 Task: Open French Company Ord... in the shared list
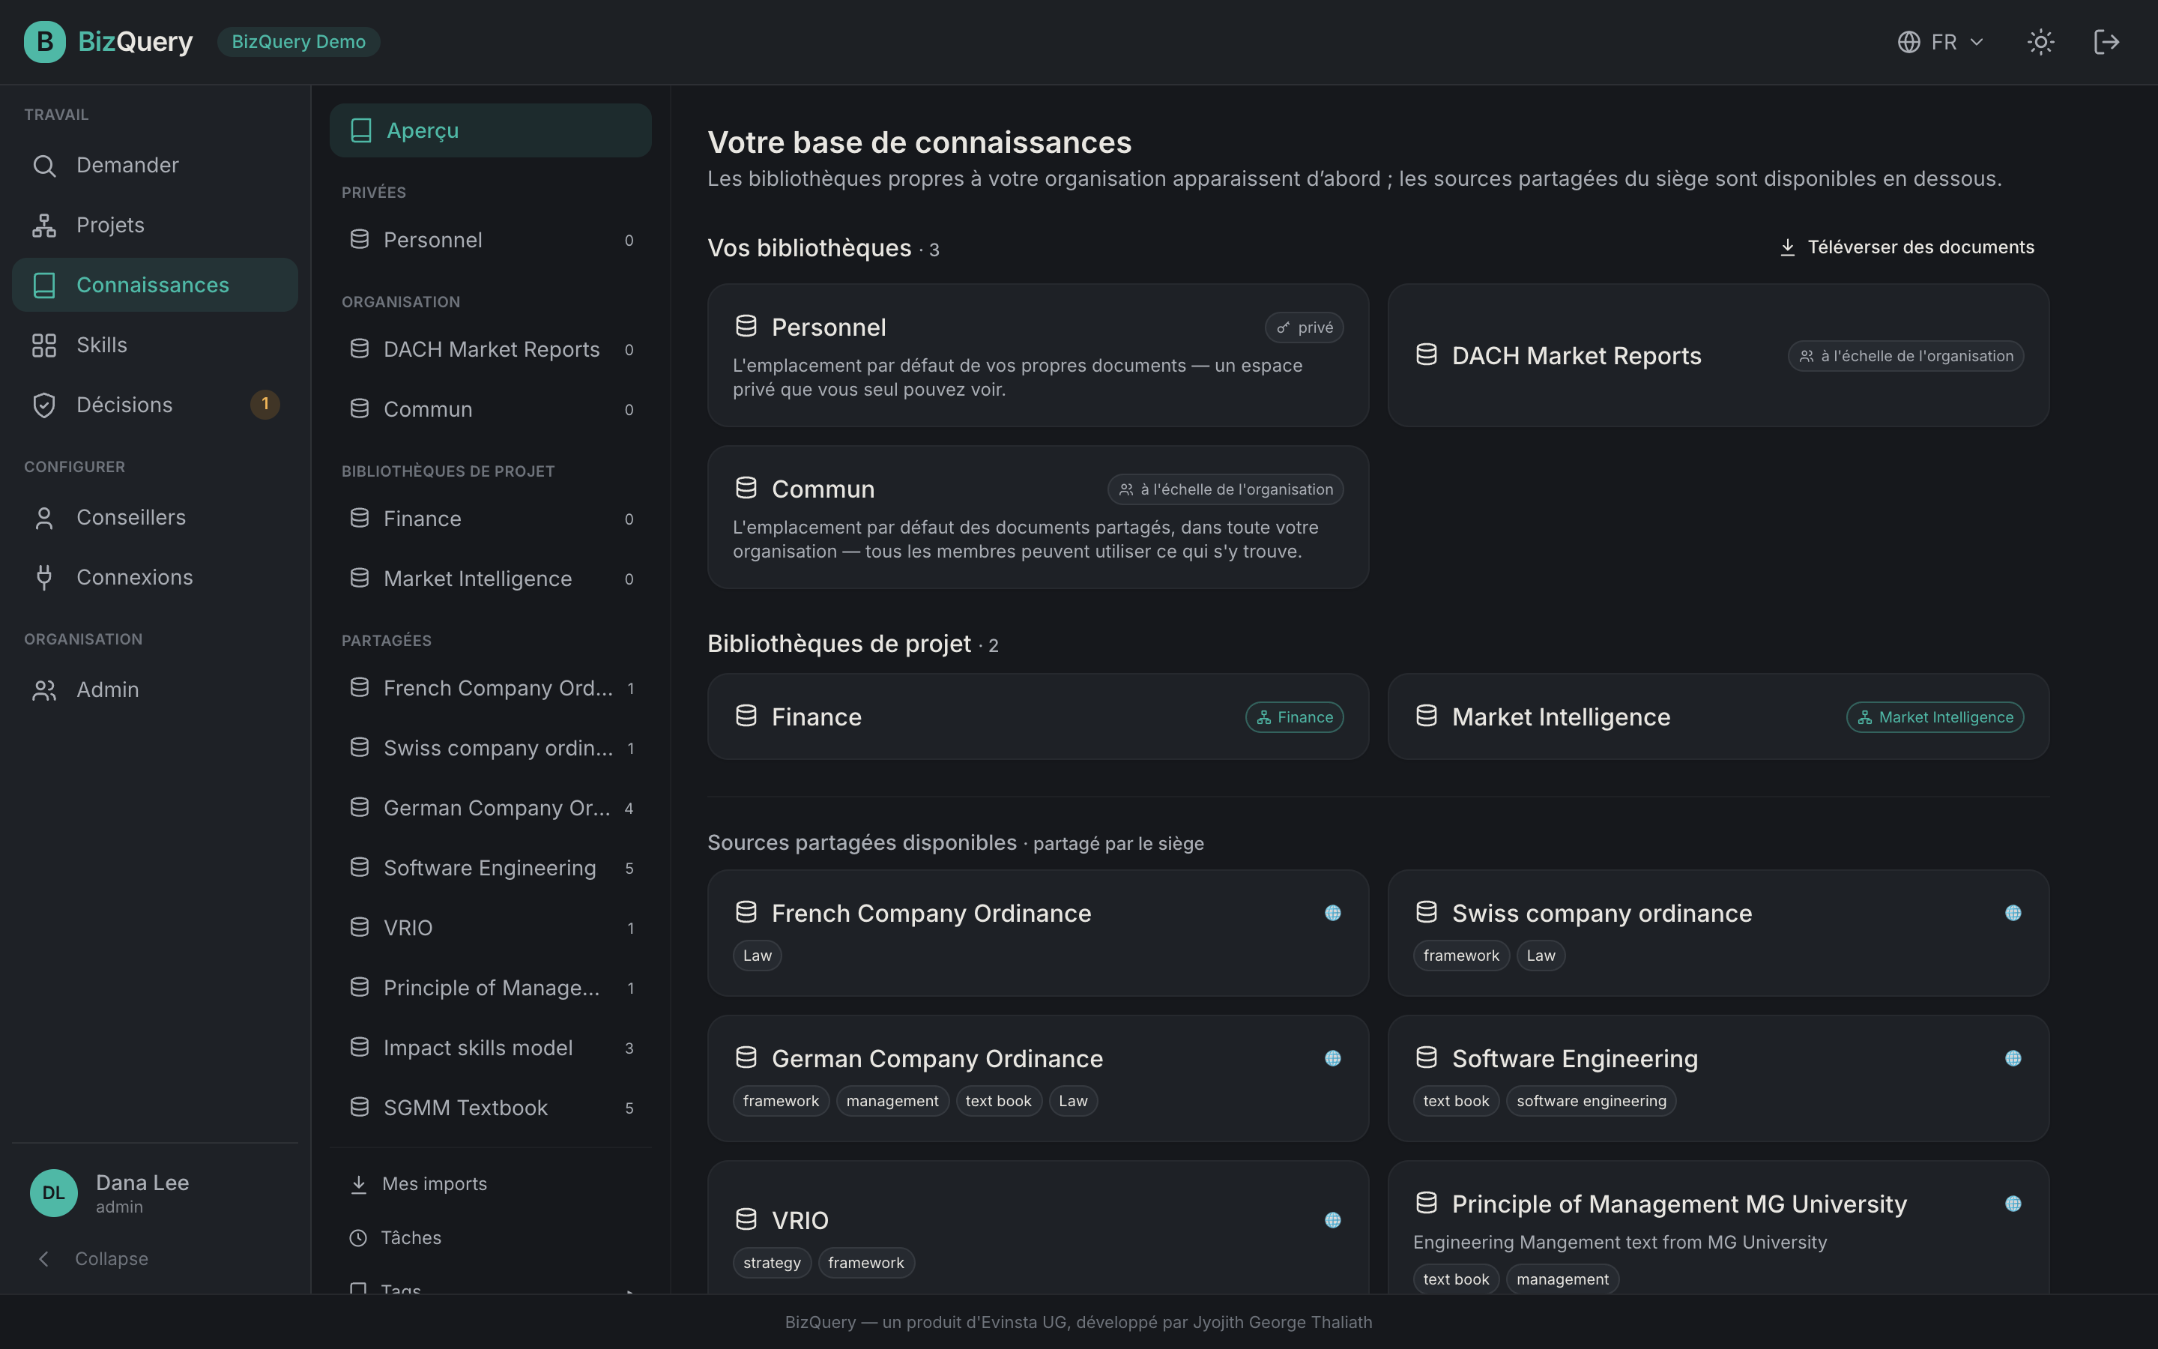click(x=491, y=689)
